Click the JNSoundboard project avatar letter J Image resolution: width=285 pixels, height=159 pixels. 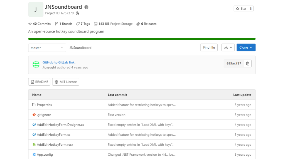point(36,9)
